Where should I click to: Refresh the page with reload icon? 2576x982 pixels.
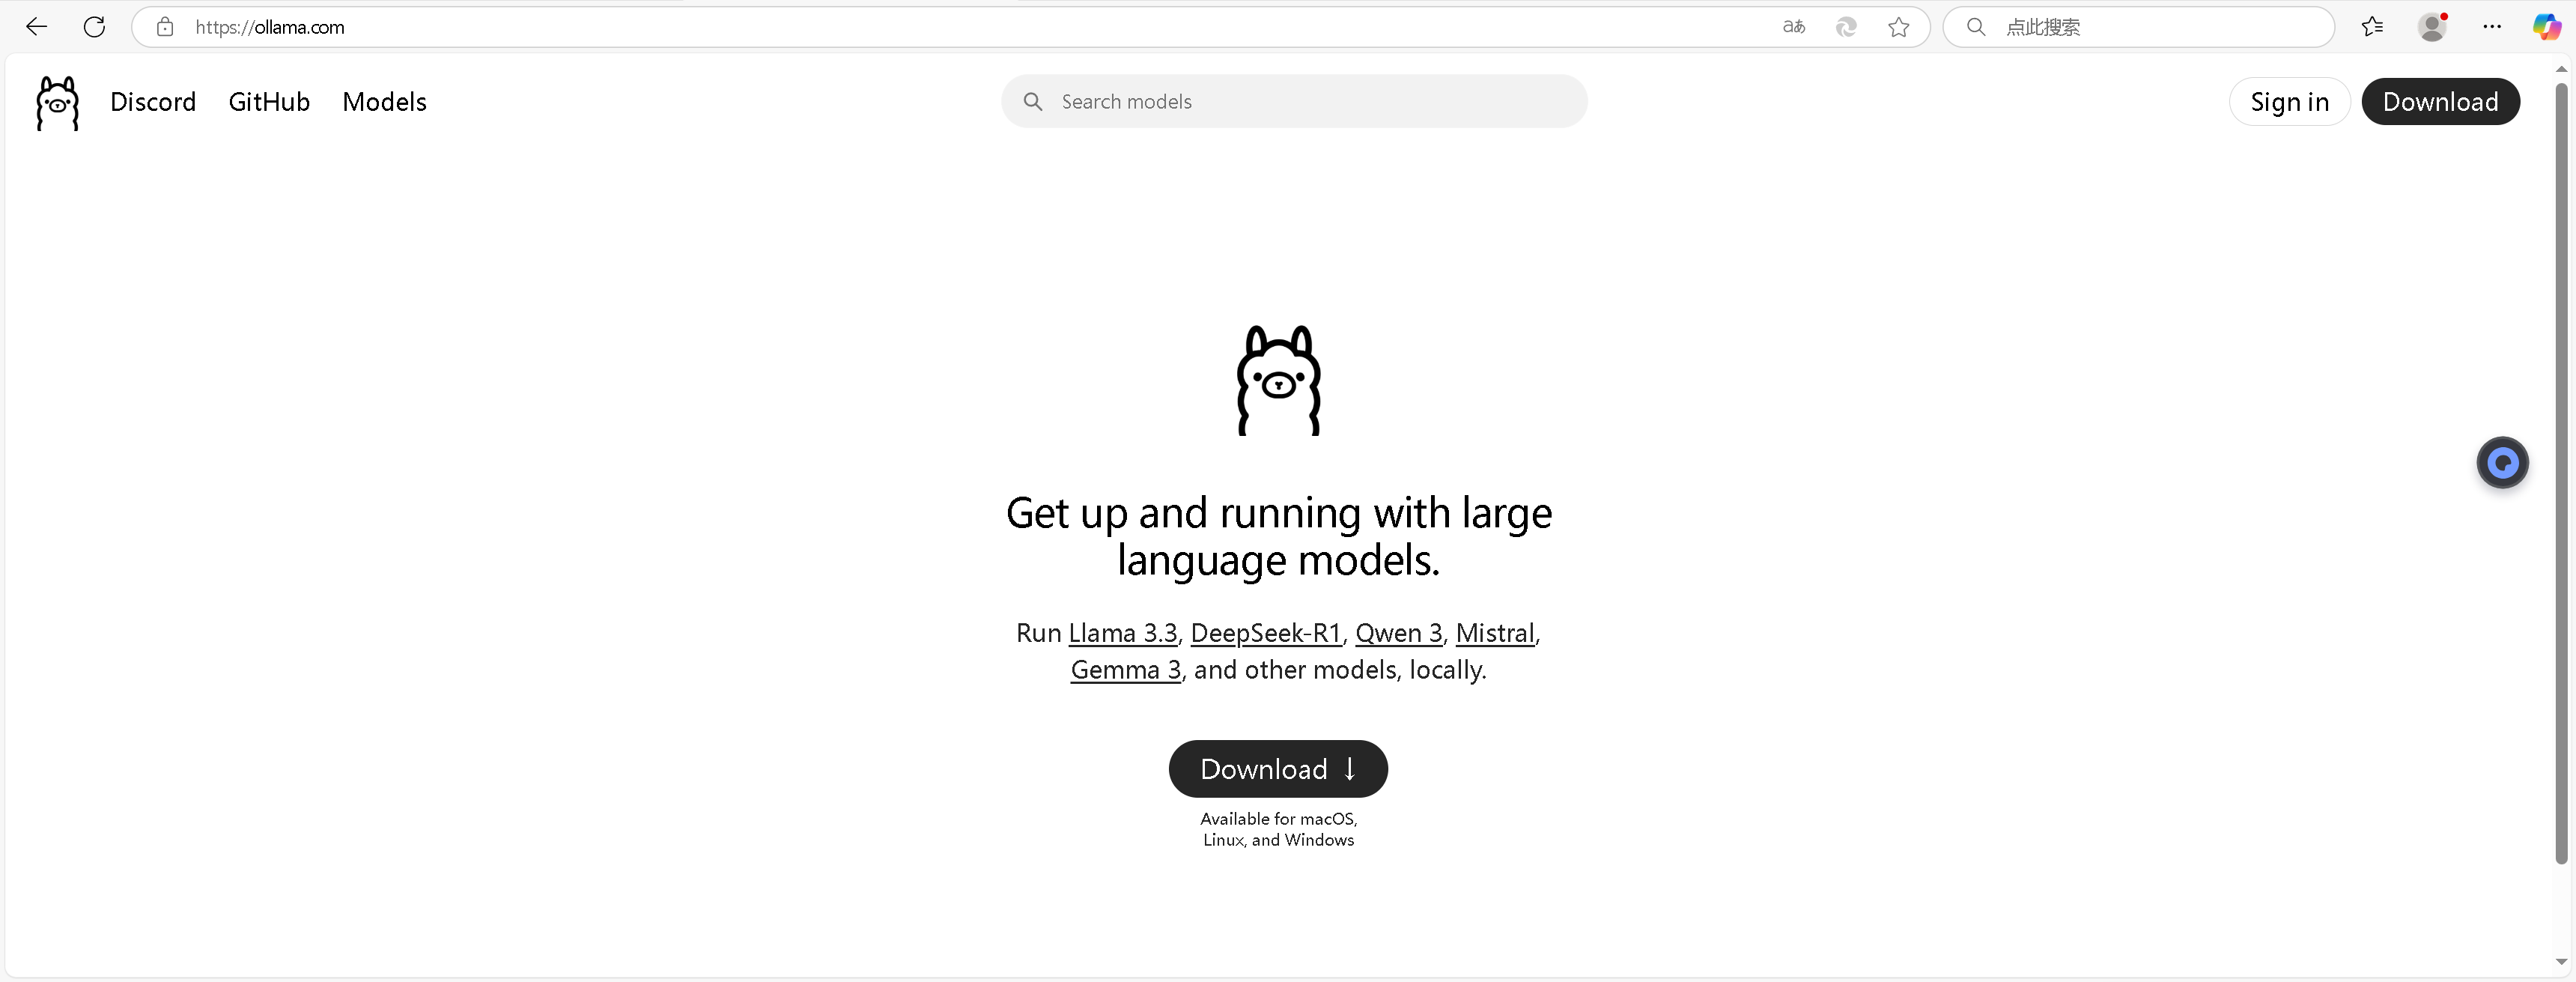94,27
